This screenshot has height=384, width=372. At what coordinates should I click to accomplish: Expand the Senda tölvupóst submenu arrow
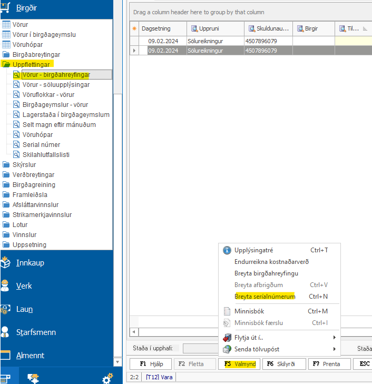[334, 349]
